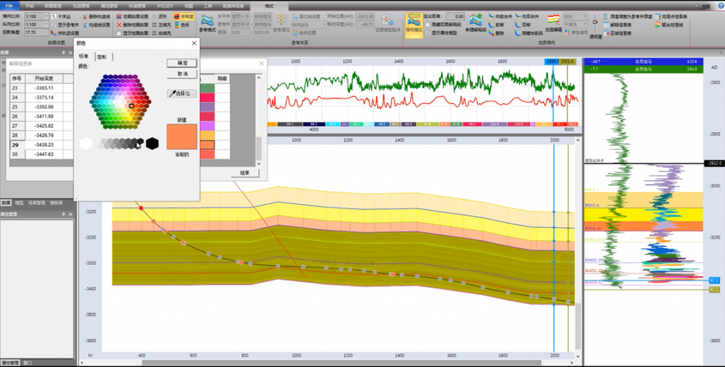This screenshot has height=367, width=725.
Task: Switch to the 工具 ribbon tab
Action: (207, 6)
